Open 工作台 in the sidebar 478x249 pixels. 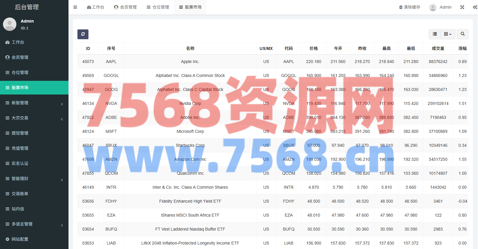[18, 42]
